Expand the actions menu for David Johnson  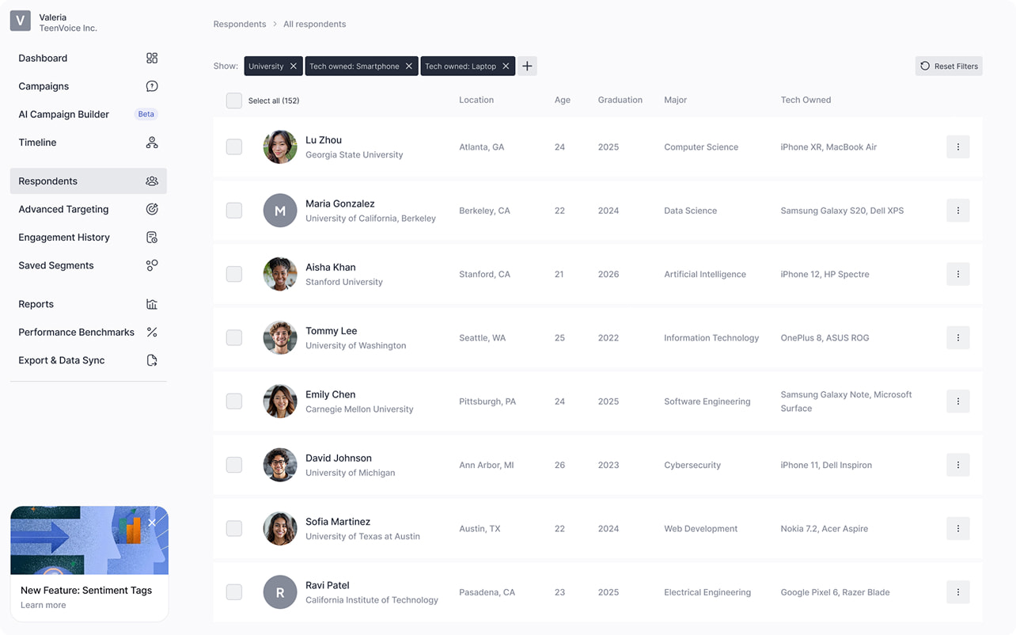point(957,465)
